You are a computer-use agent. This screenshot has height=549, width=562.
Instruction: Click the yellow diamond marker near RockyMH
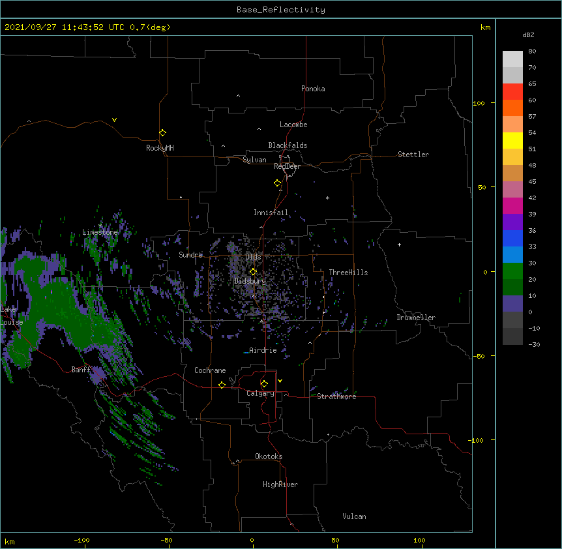162,133
